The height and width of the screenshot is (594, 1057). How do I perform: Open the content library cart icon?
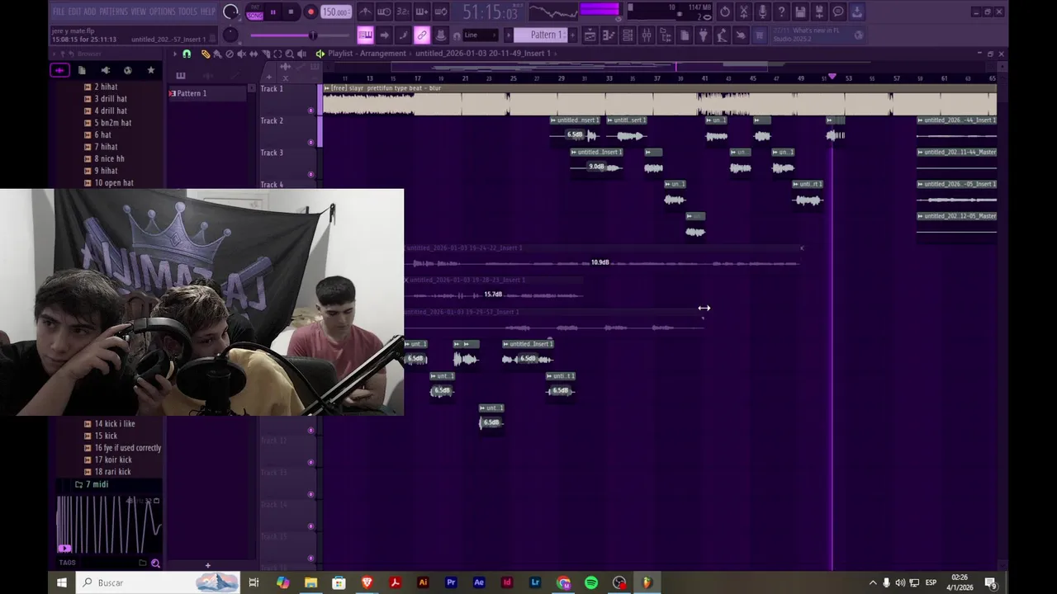coord(758,35)
